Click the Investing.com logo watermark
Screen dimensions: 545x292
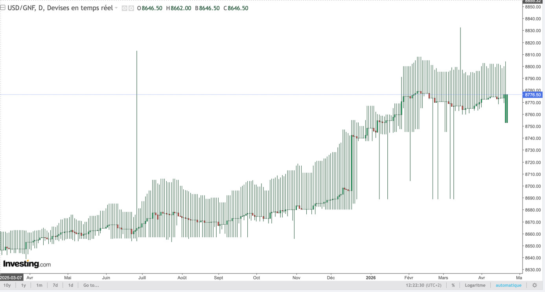pyautogui.click(x=27, y=264)
